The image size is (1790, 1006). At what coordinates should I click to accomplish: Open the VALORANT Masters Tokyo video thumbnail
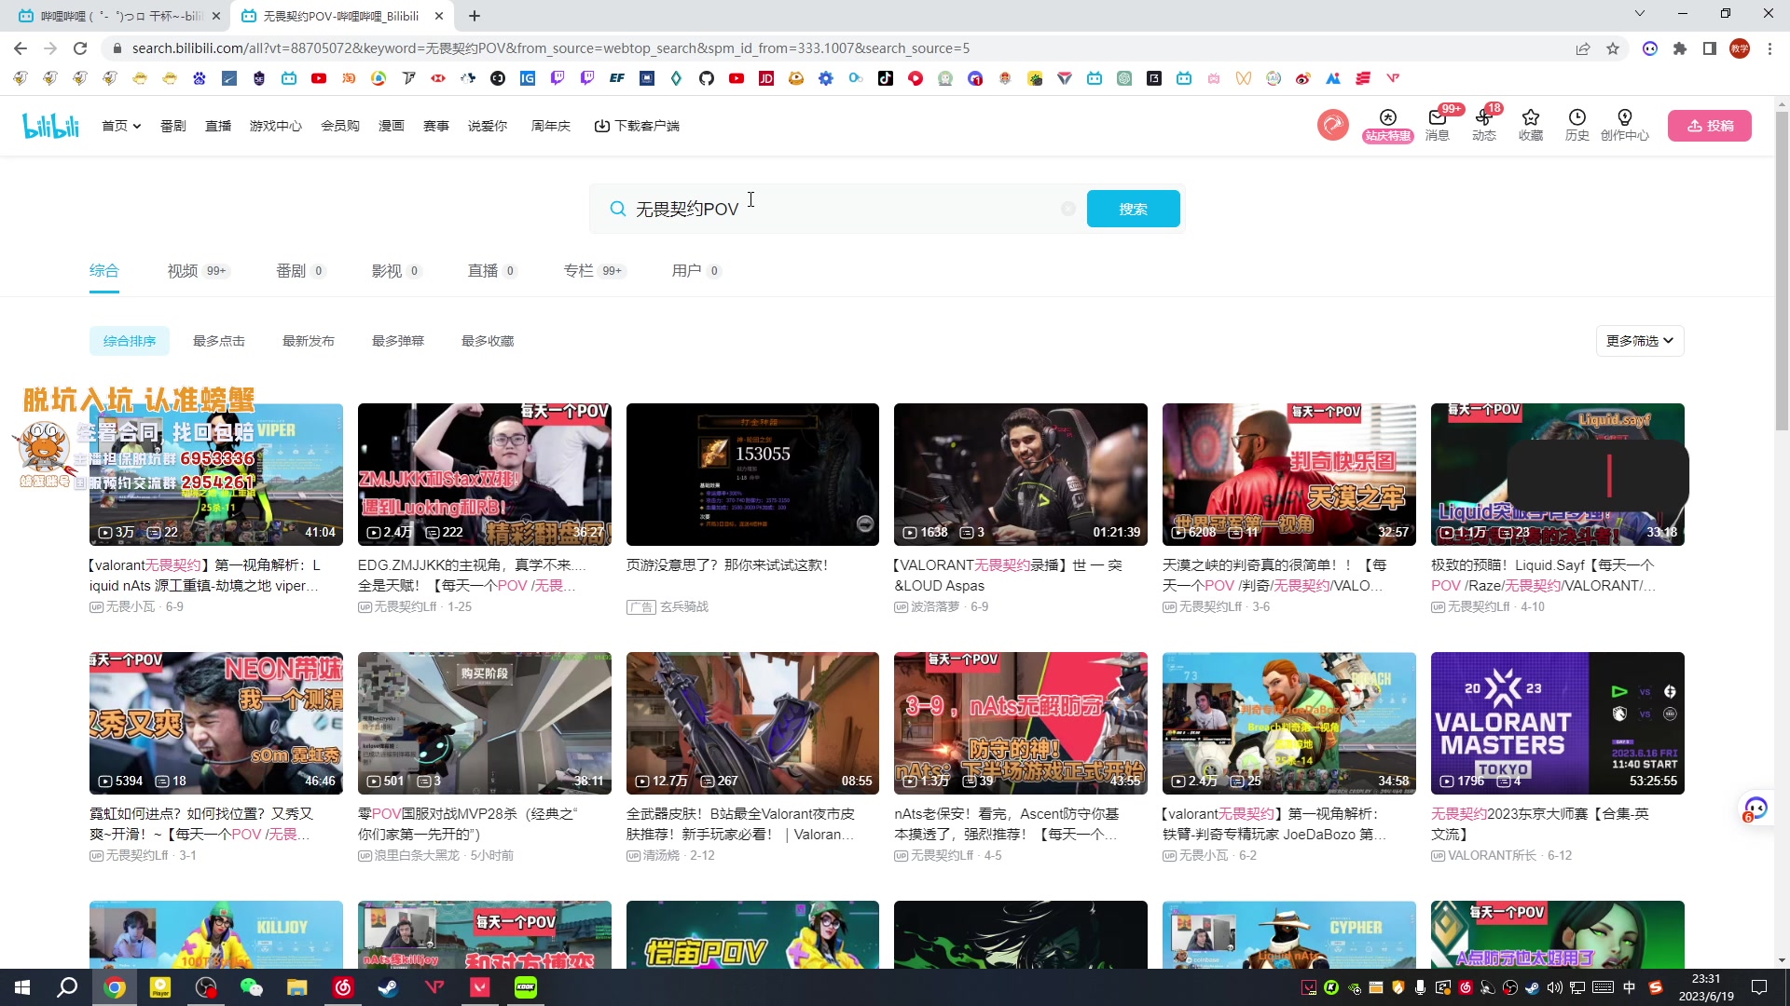pos(1557,723)
